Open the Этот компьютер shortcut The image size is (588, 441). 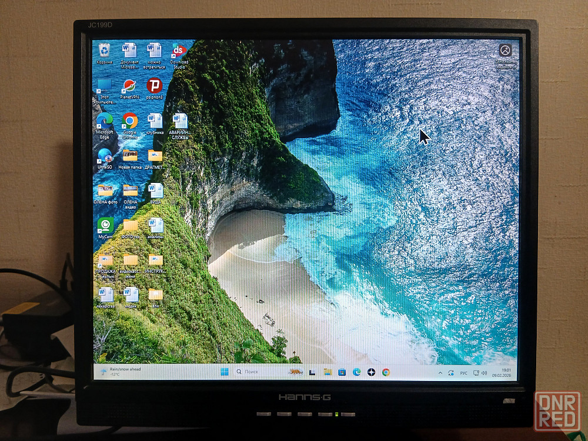click(x=104, y=86)
